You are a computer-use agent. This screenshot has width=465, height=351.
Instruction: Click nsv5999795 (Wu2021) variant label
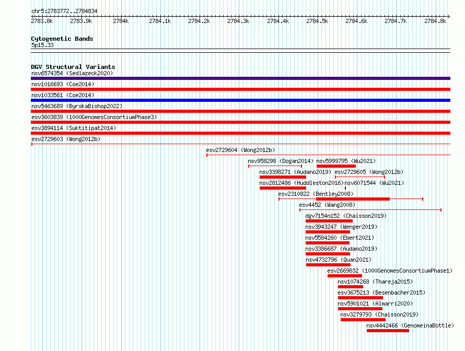pos(346,161)
